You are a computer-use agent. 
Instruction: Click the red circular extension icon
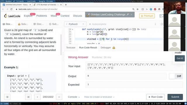[x=155, y=9]
